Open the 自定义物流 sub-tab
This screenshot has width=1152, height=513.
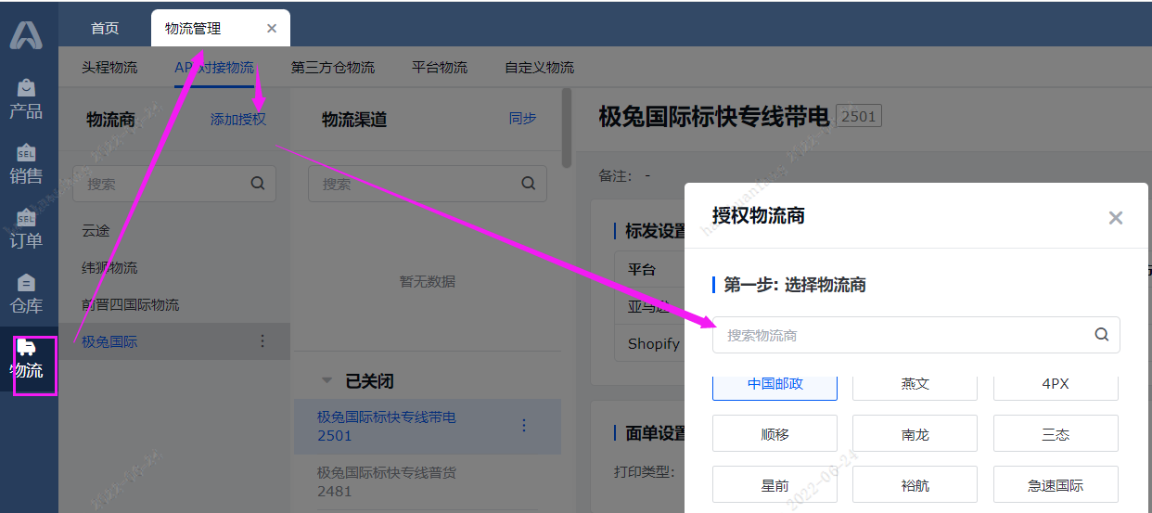pos(539,68)
